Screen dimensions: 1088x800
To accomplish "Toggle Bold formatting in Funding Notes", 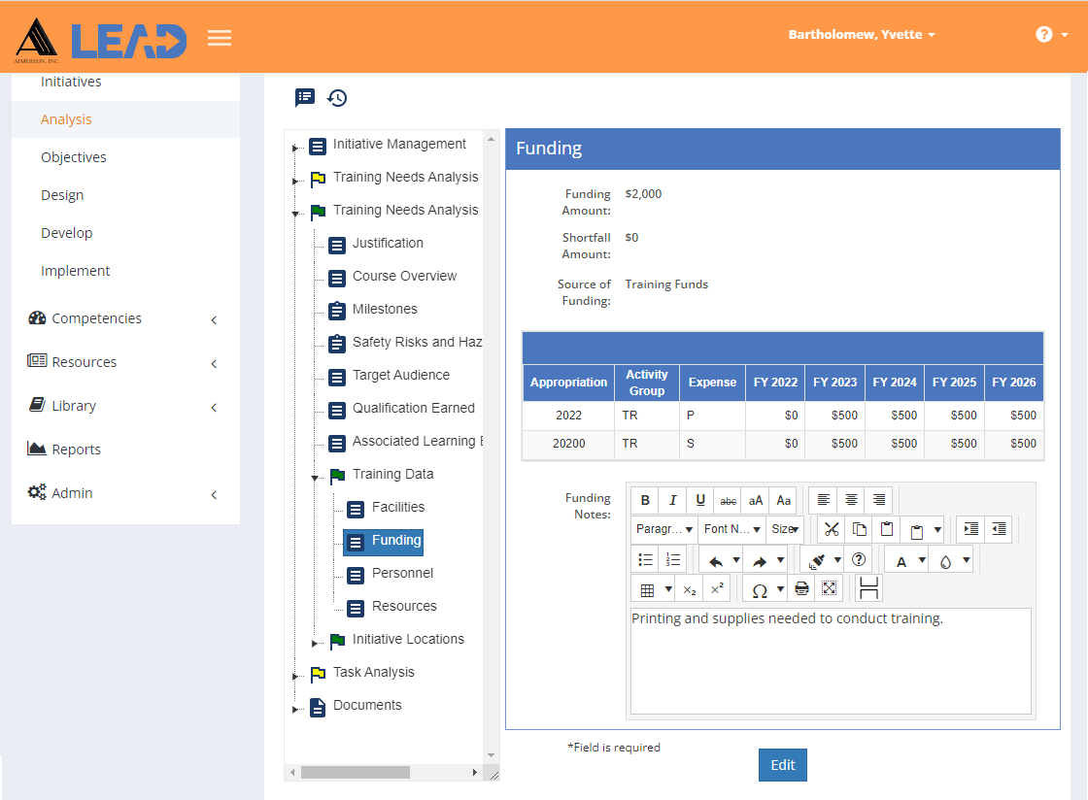I will 645,500.
